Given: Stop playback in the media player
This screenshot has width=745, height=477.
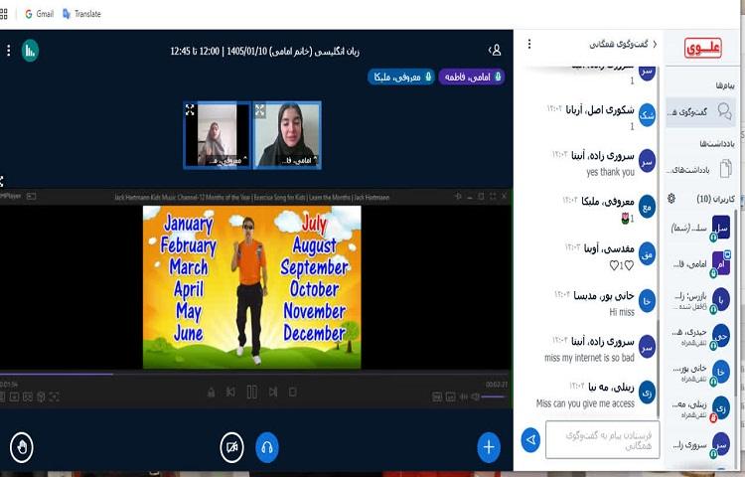Looking at the screenshot, I should pos(293,392).
